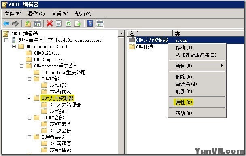Select CN=财会部 in the tree
This screenshot has width=246, height=156.
[61, 131]
